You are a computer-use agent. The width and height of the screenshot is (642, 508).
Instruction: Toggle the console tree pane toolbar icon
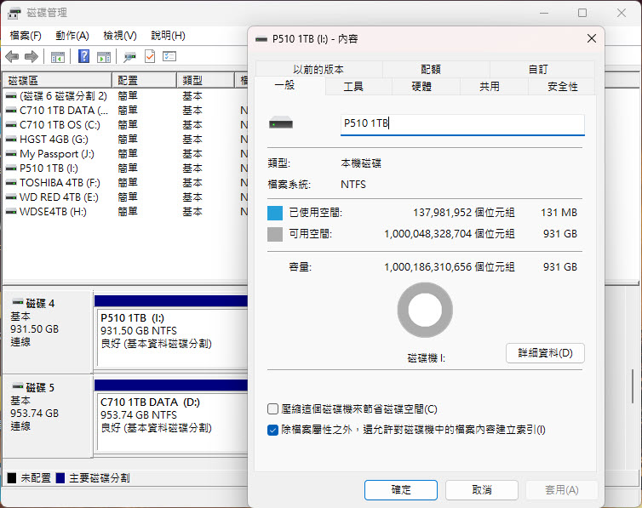point(58,57)
